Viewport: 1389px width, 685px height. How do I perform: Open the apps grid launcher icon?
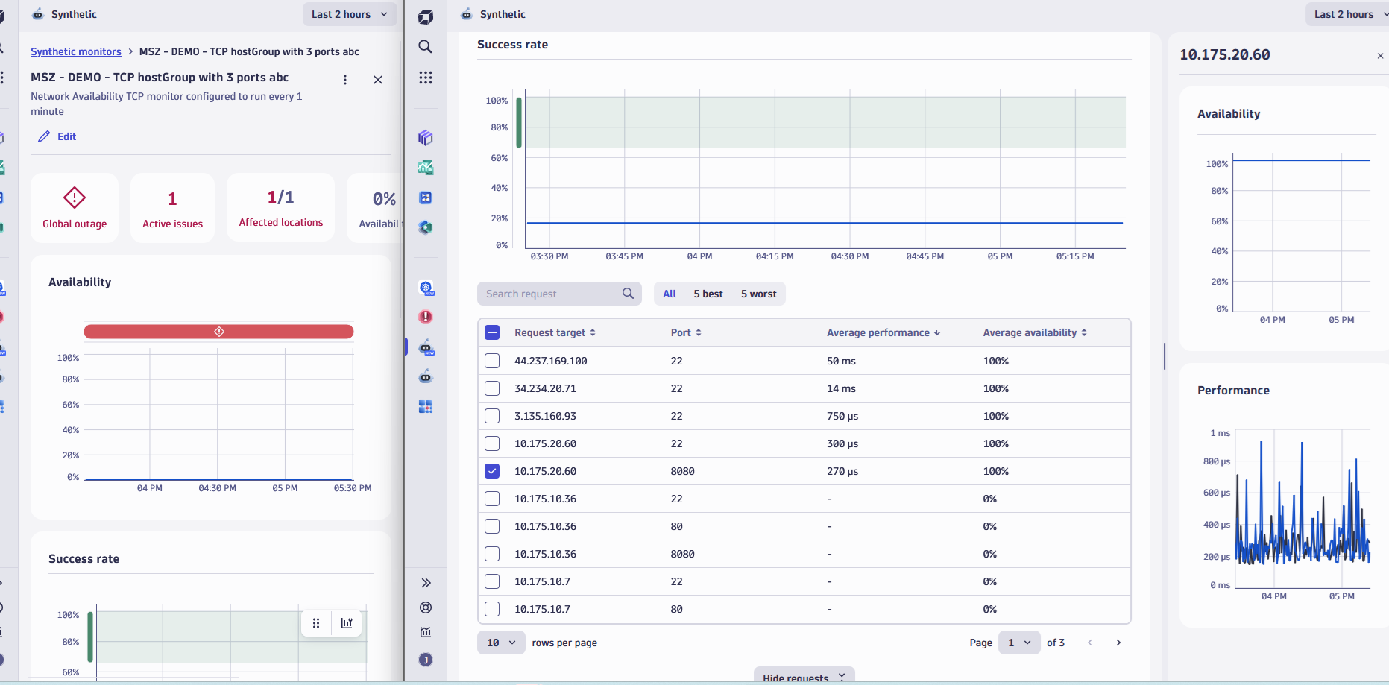point(426,77)
